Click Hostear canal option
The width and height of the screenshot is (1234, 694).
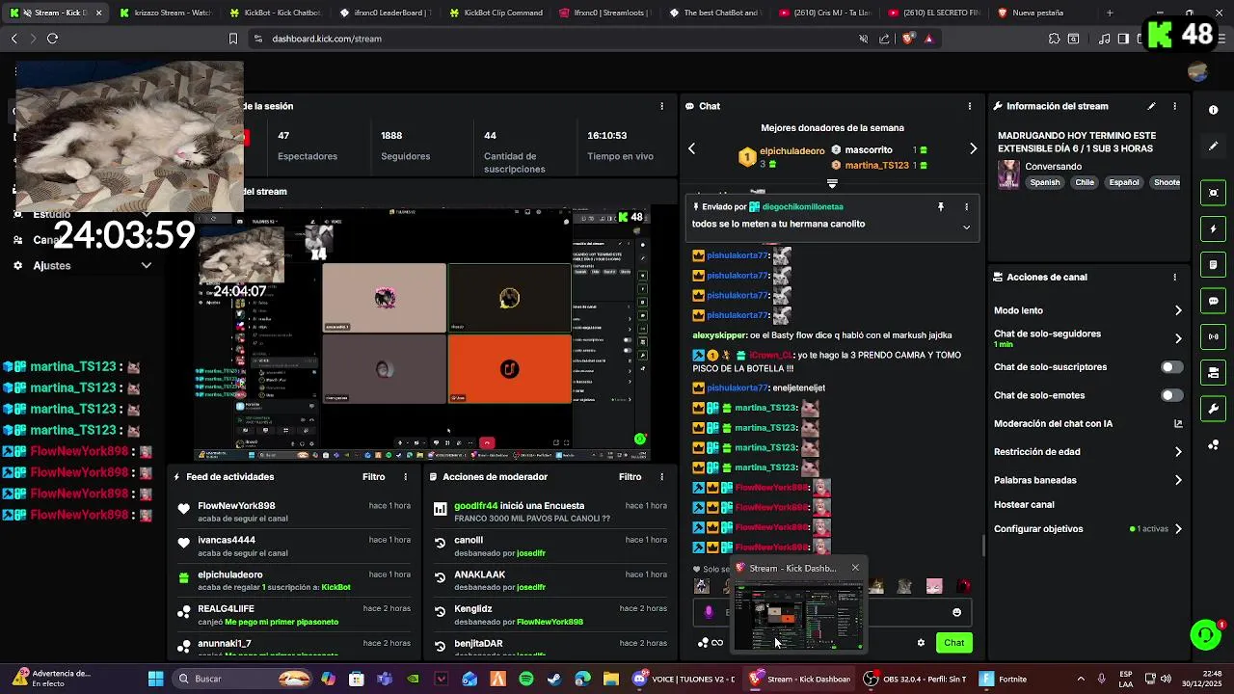[1024, 505]
